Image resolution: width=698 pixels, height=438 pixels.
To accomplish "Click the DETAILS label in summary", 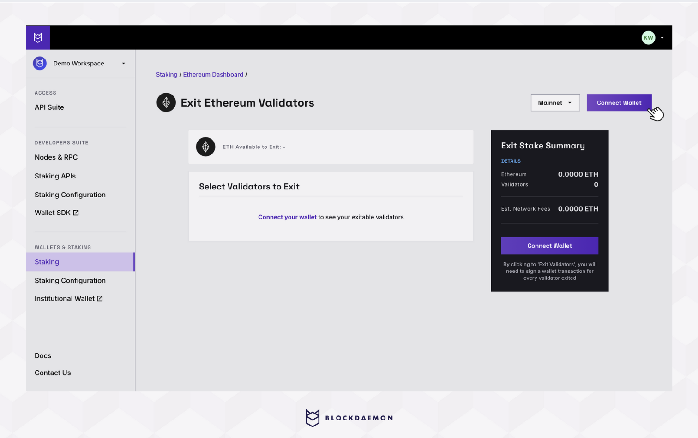I will (x=511, y=161).
